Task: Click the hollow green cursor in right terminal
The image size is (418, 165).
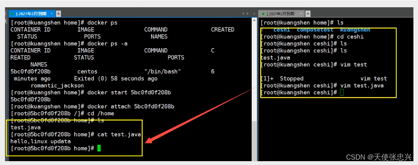Action: (342, 92)
